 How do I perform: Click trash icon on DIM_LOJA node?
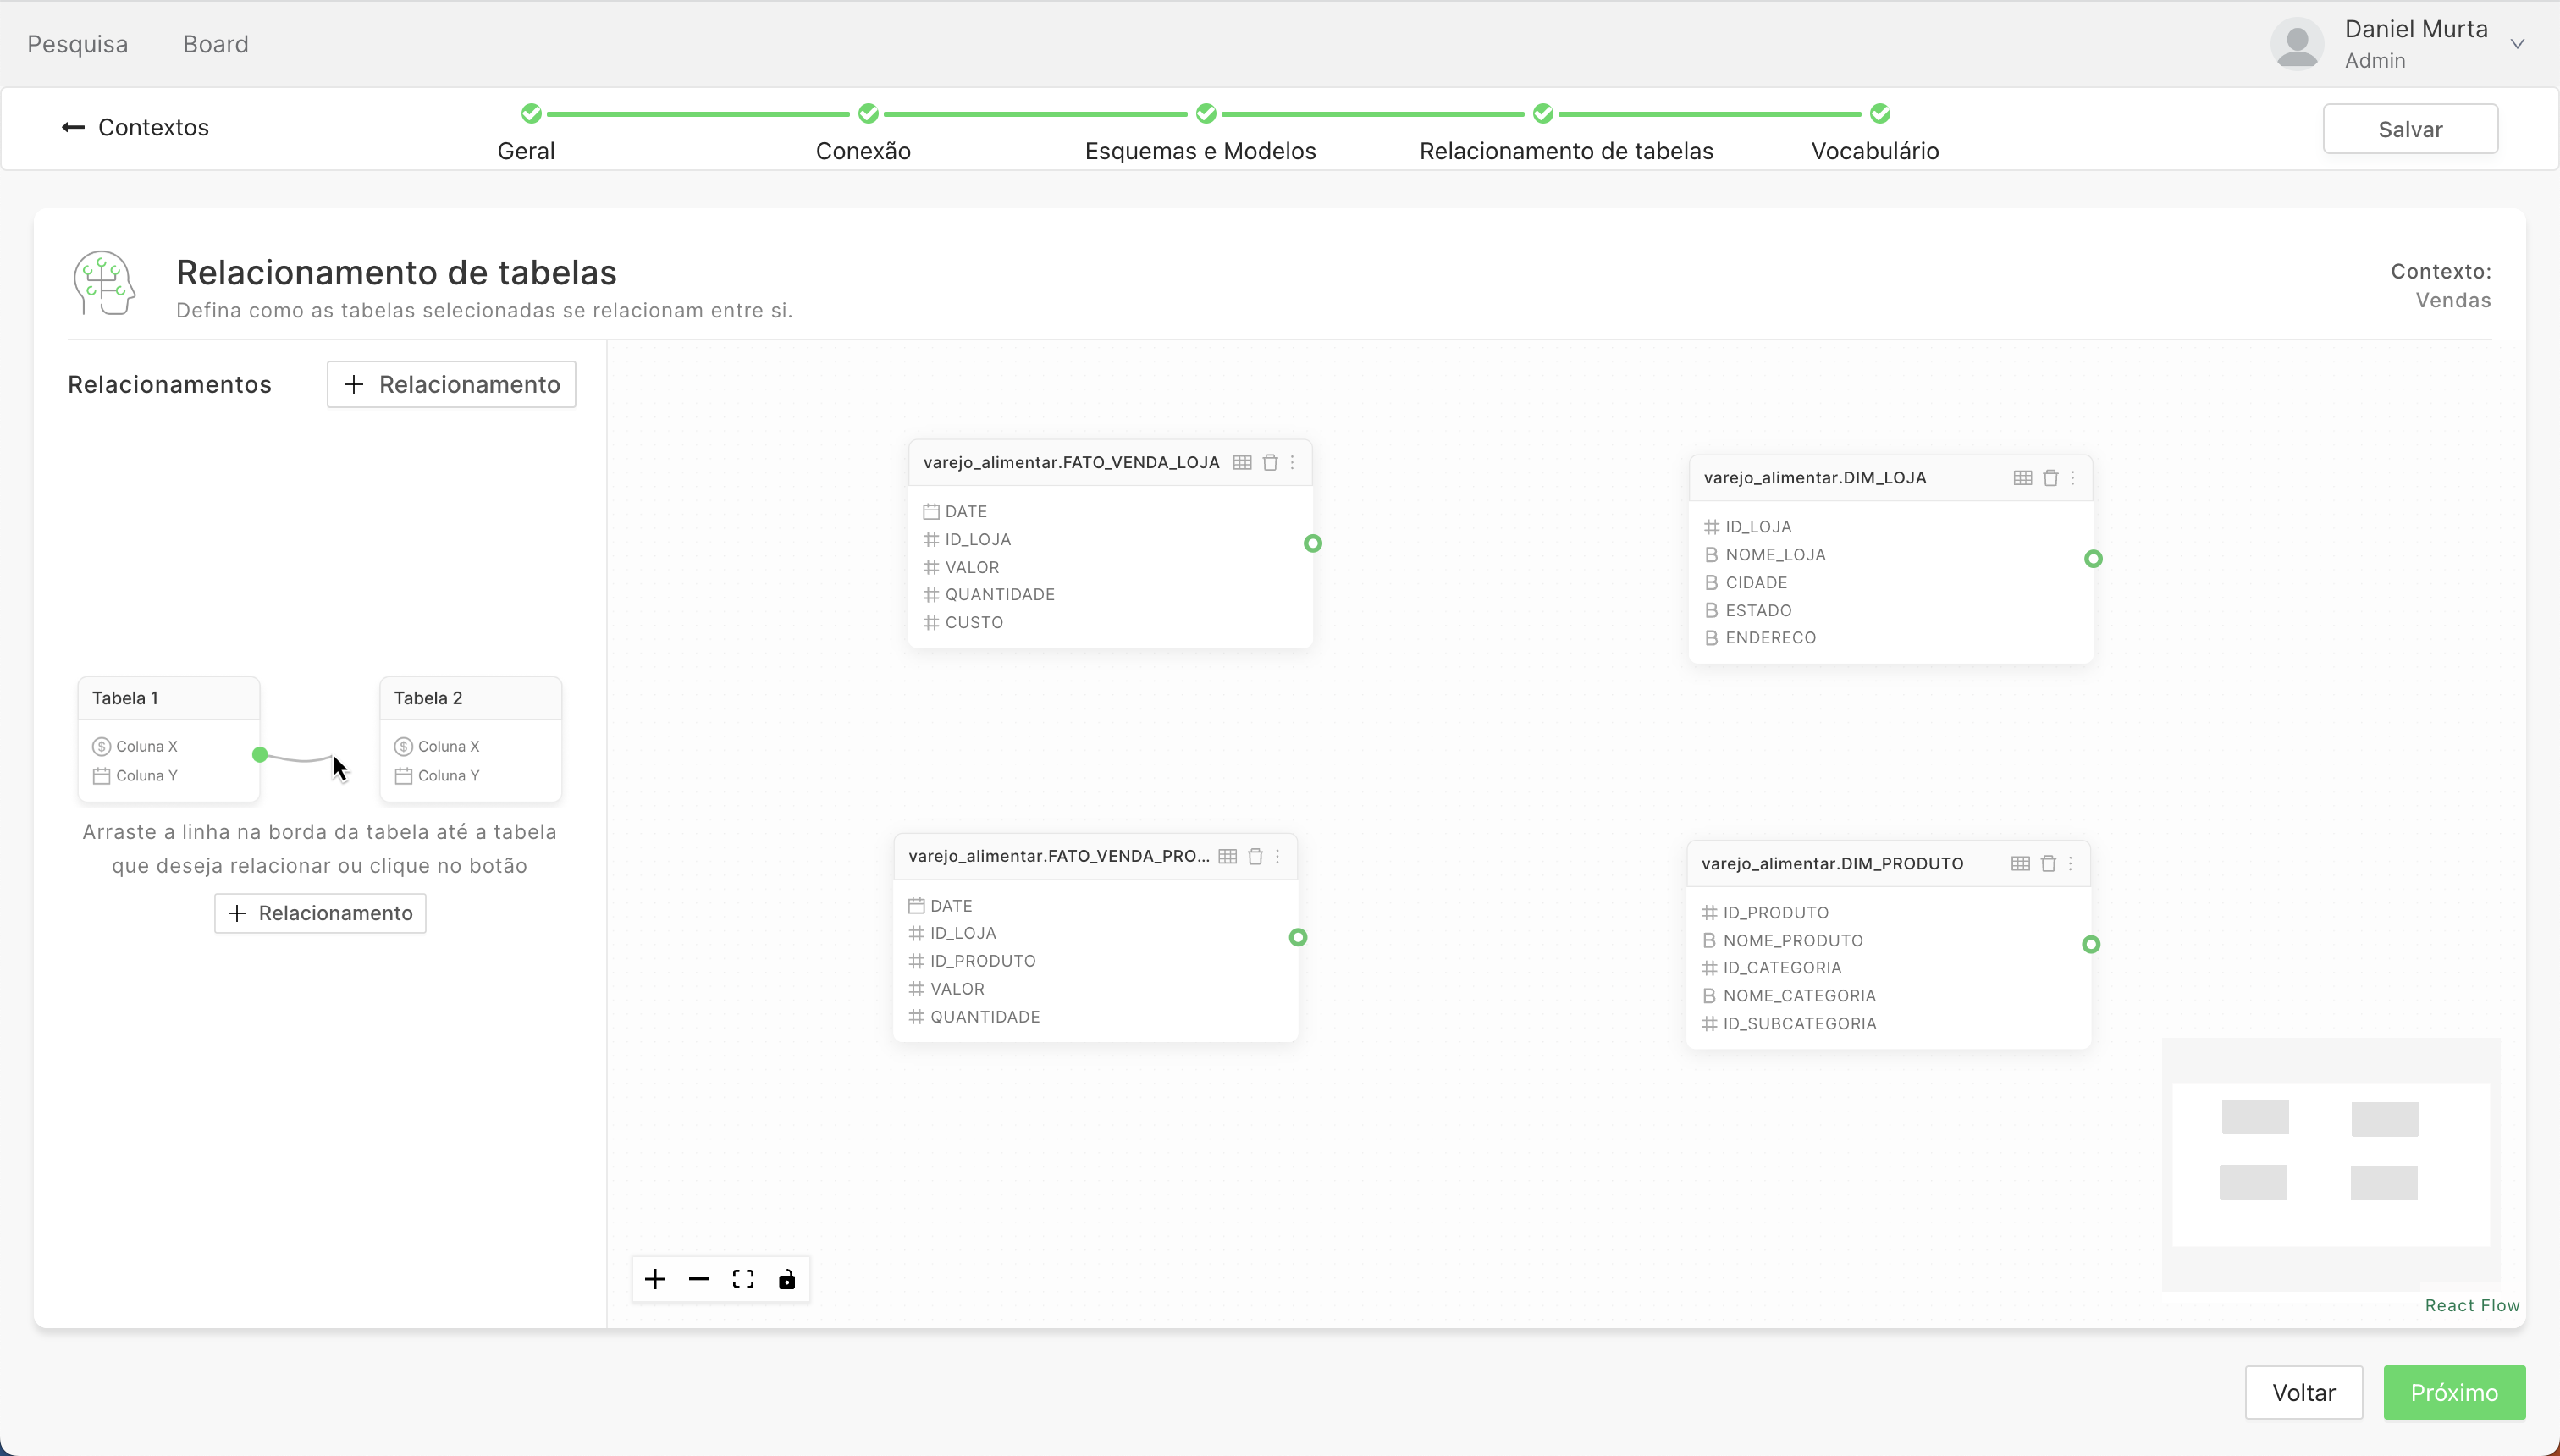tap(2050, 478)
